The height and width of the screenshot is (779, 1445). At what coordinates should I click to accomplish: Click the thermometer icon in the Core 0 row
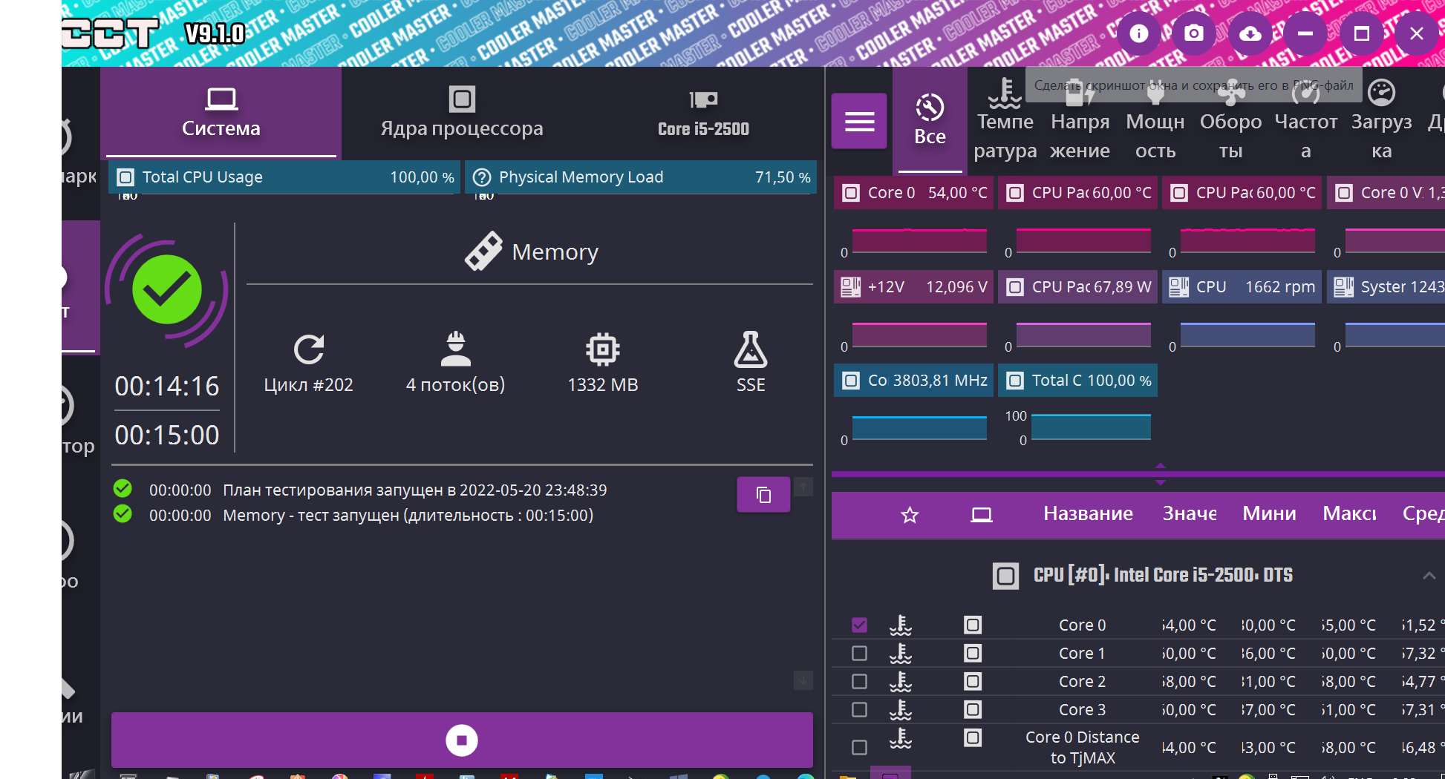tap(901, 625)
